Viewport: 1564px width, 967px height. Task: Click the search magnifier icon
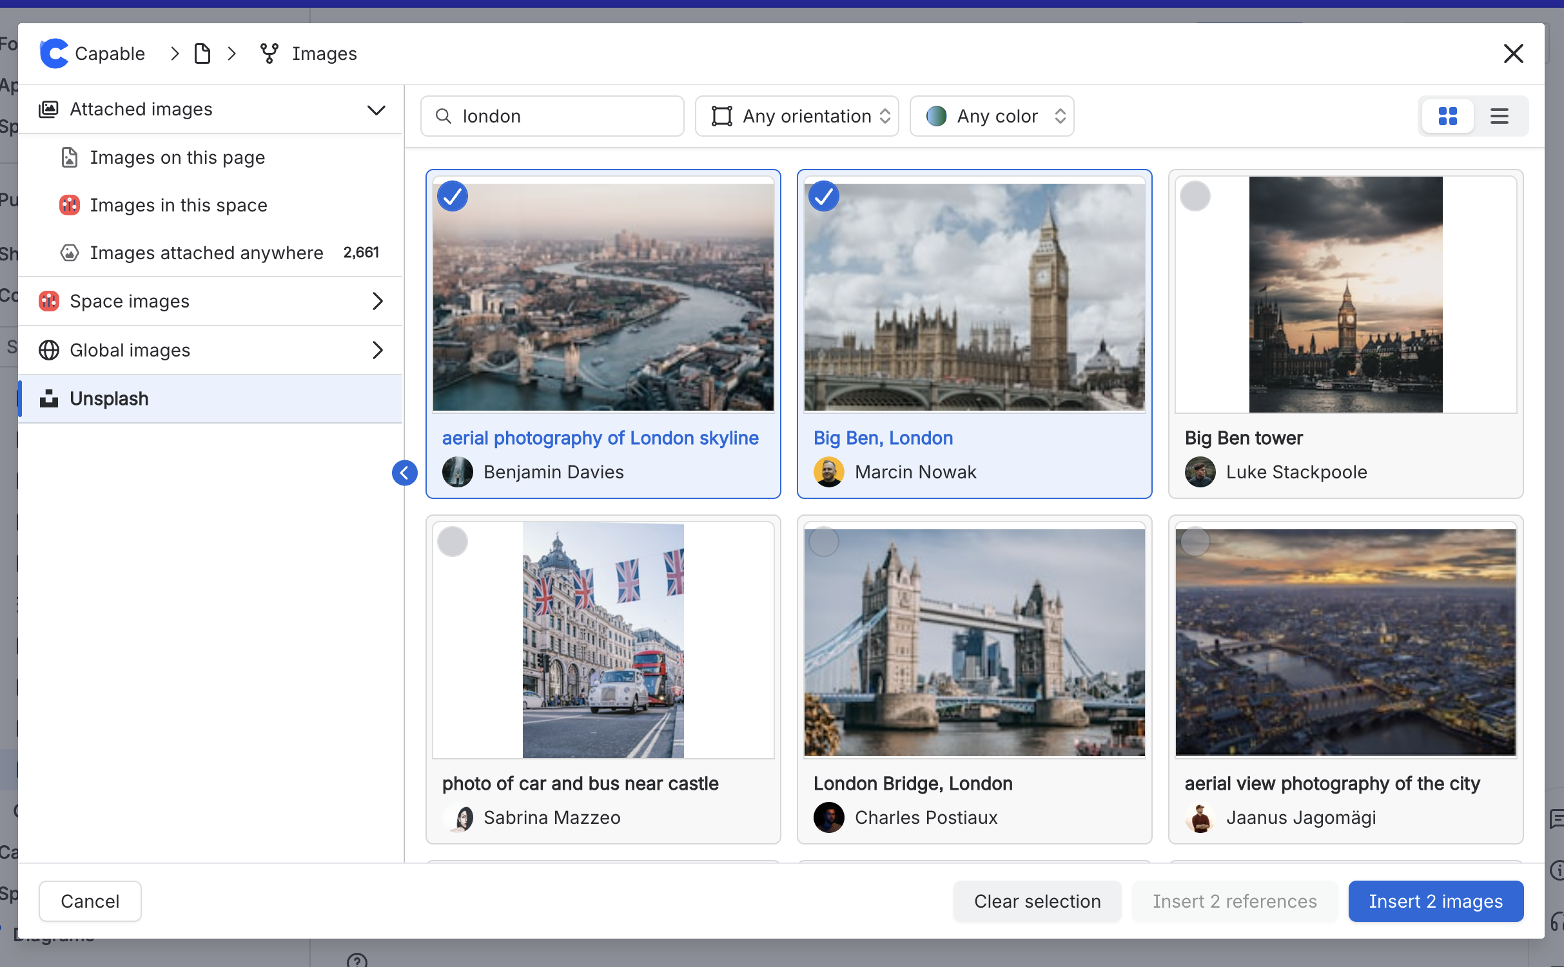tap(444, 116)
